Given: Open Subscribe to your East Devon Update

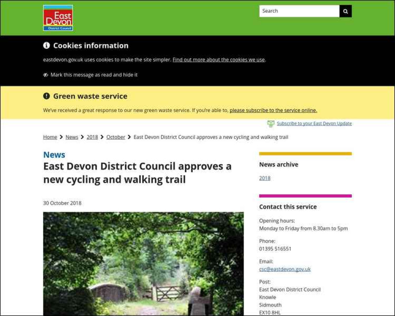Looking at the screenshot, I should point(314,124).
